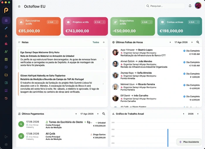Click the Empreiteiros actifs card icon

pos(115,22)
